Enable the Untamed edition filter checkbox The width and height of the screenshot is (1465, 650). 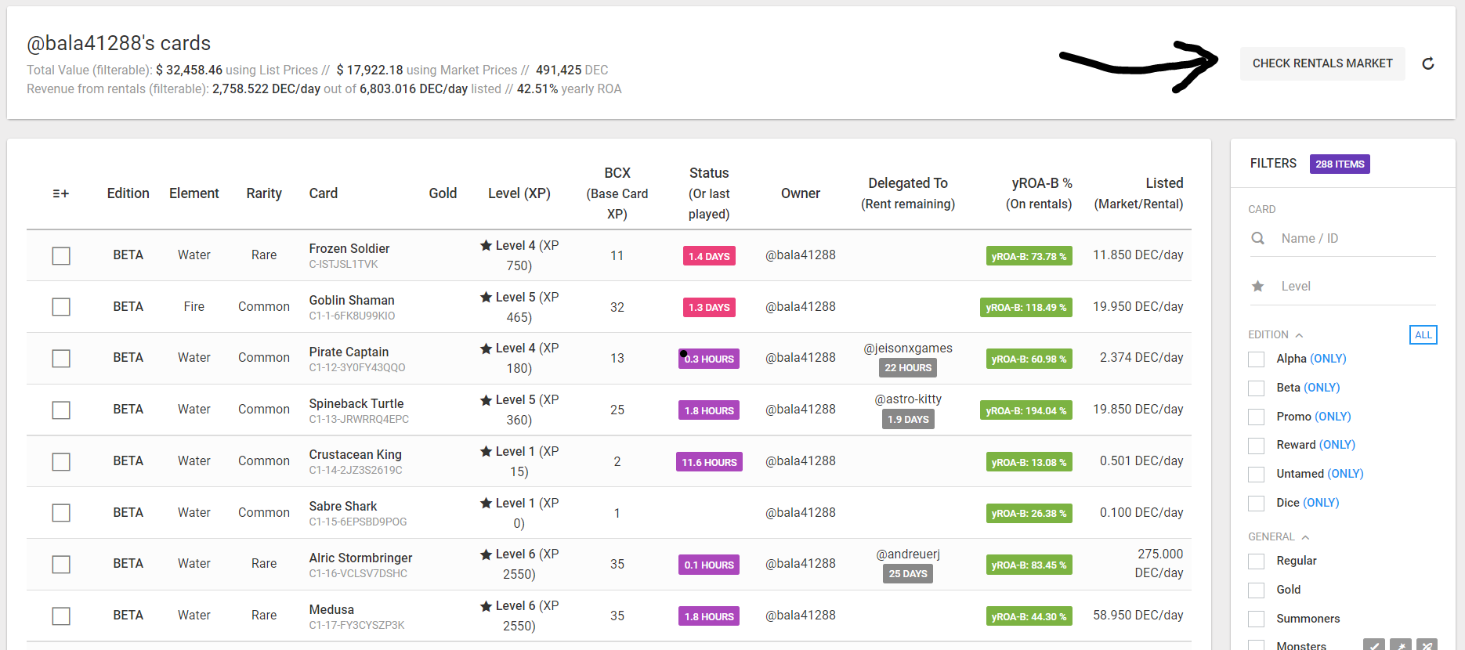1257,474
